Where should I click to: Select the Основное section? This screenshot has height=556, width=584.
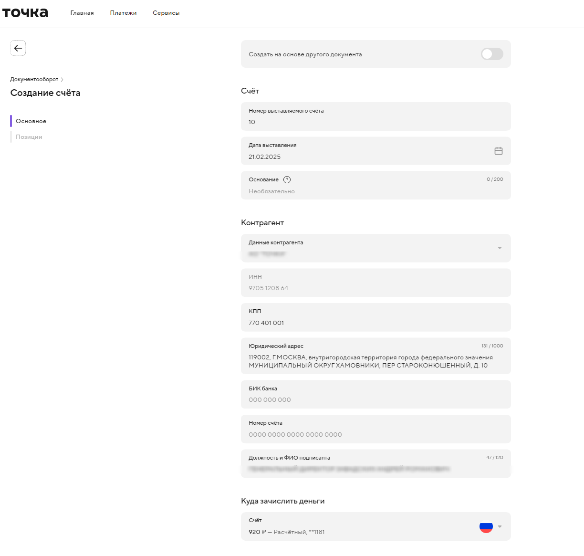tap(31, 121)
